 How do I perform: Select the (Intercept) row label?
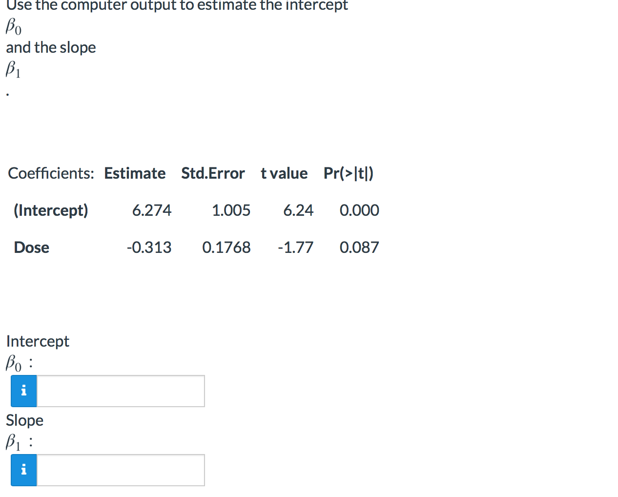pos(50,210)
